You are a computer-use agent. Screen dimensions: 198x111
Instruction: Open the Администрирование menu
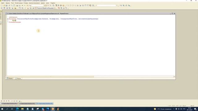click(34, 3)
